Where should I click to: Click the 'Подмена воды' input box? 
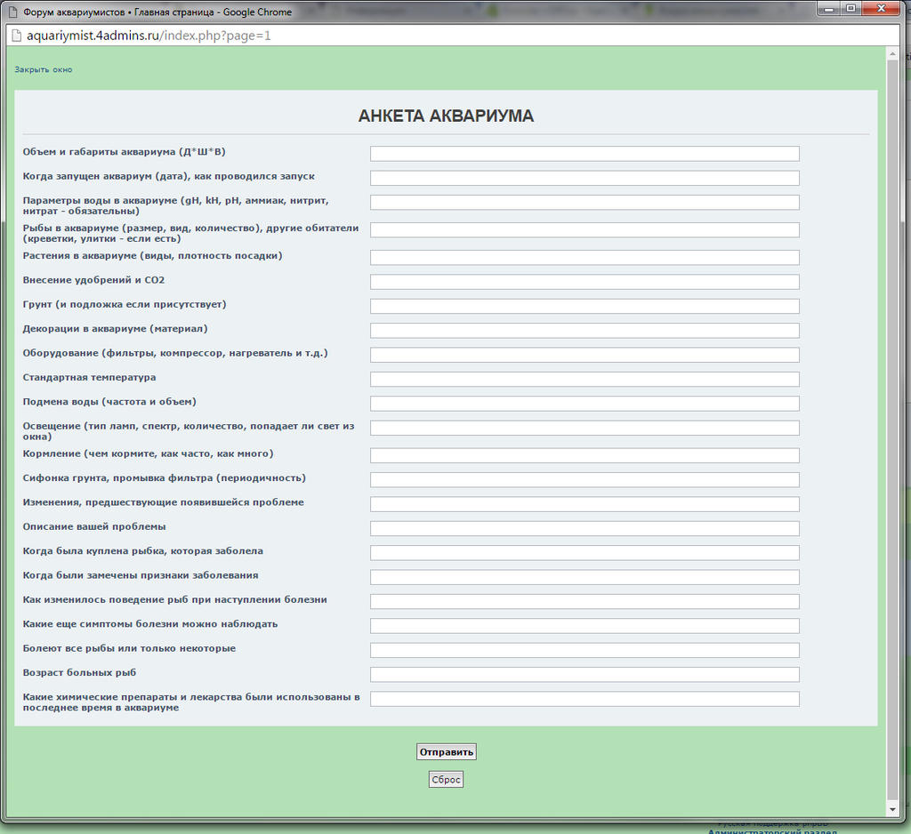(x=584, y=404)
